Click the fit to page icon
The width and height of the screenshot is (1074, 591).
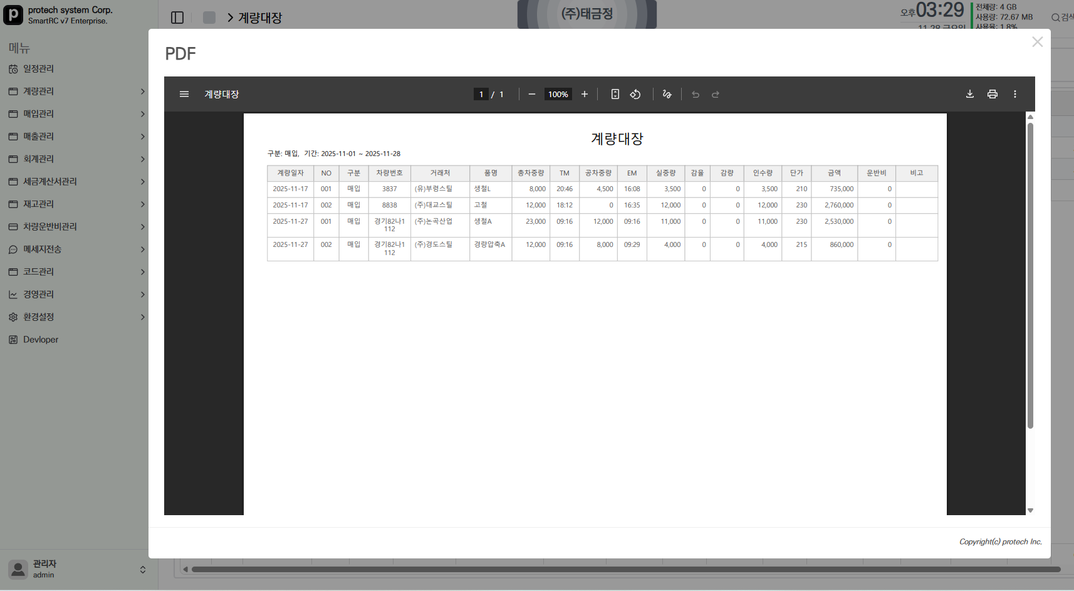point(615,94)
